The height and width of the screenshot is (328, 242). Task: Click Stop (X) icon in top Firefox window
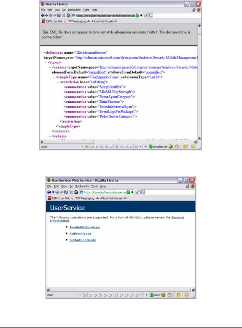(64, 16)
